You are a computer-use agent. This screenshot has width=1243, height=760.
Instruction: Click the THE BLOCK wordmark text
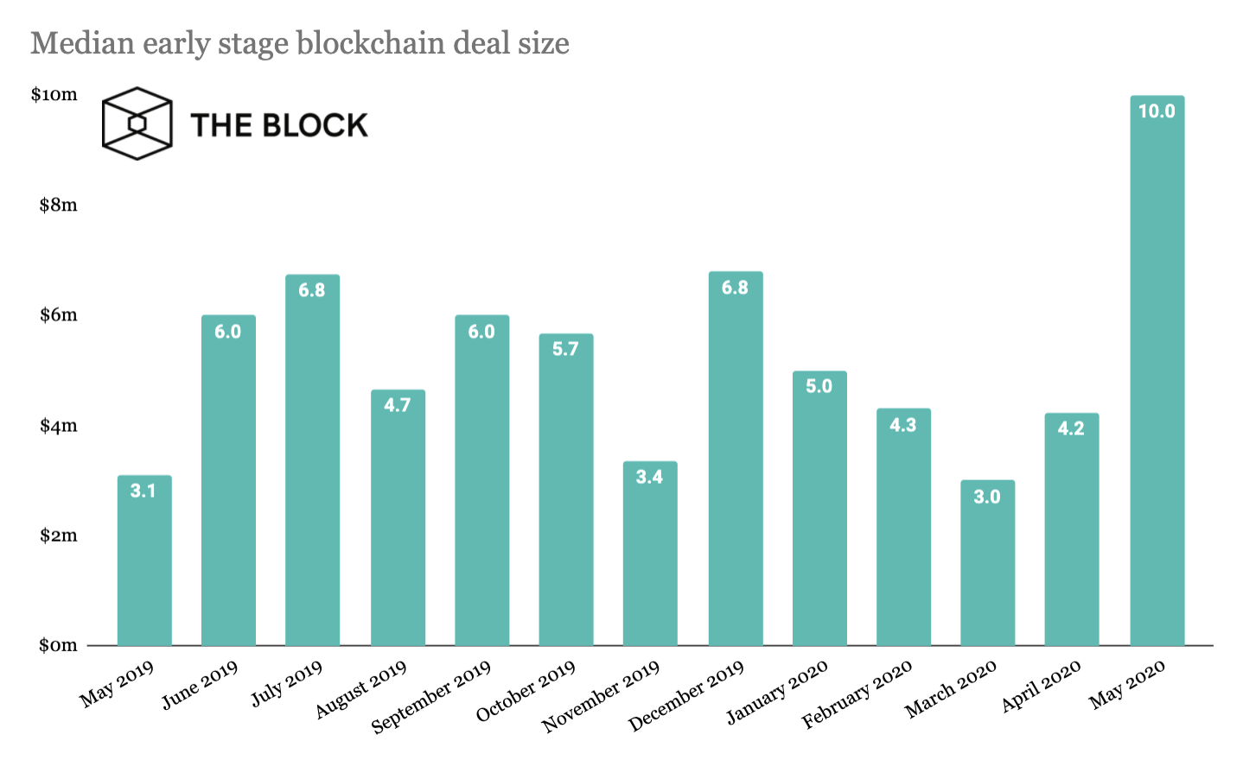pyautogui.click(x=279, y=125)
